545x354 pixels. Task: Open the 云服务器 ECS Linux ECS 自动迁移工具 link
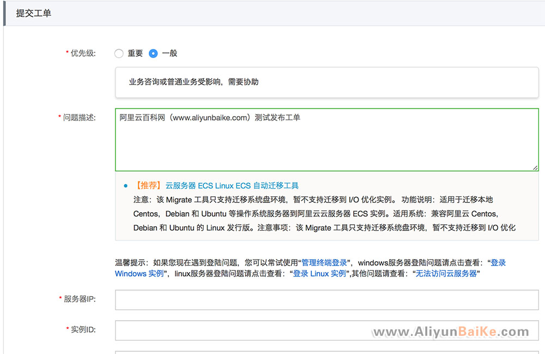[232, 185]
